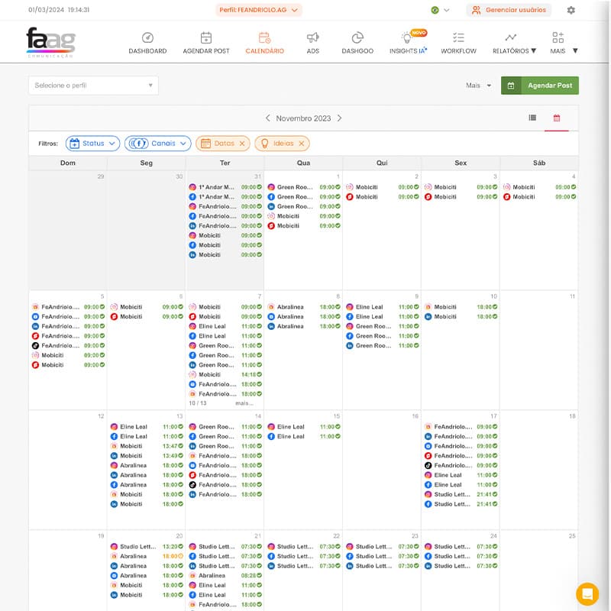Go to next month arrow
The height and width of the screenshot is (611, 611).
339,118
